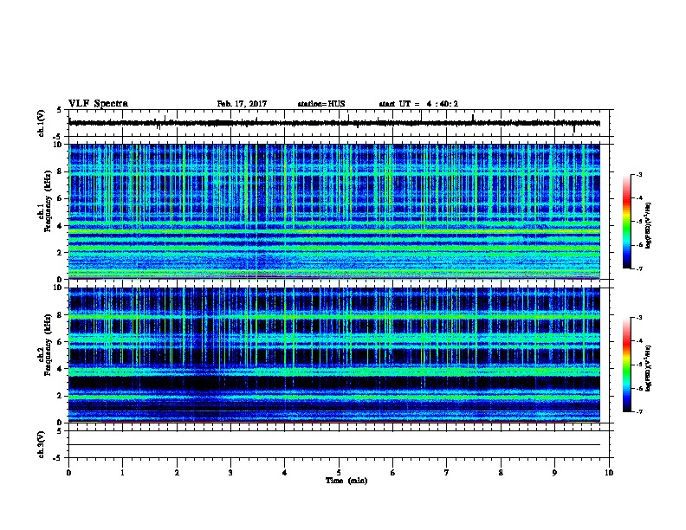Click the "ch.3(V)" axis label
The image size is (686, 530).
point(42,445)
